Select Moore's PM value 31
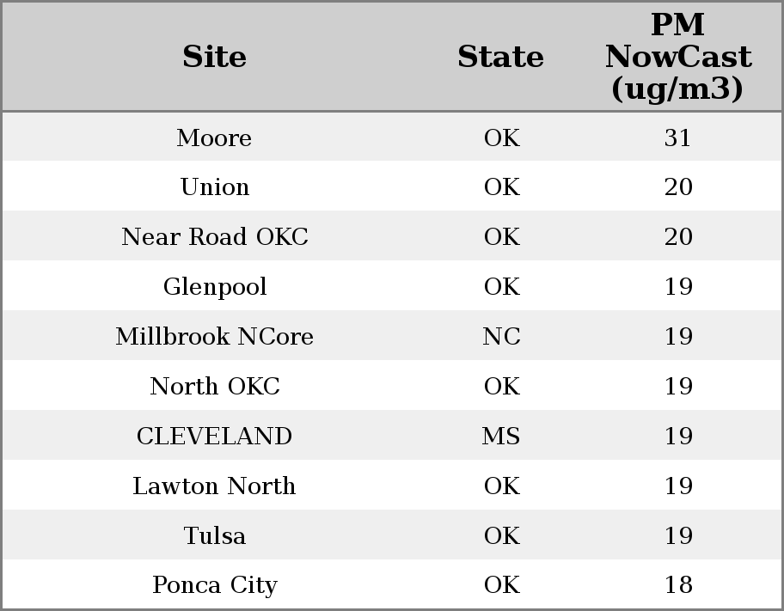784x611 pixels. tap(678, 137)
